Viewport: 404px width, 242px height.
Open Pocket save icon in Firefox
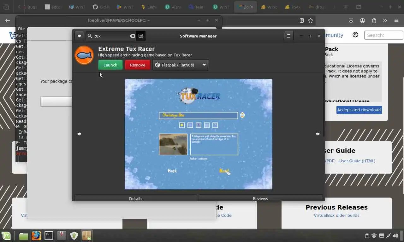pos(351,20)
